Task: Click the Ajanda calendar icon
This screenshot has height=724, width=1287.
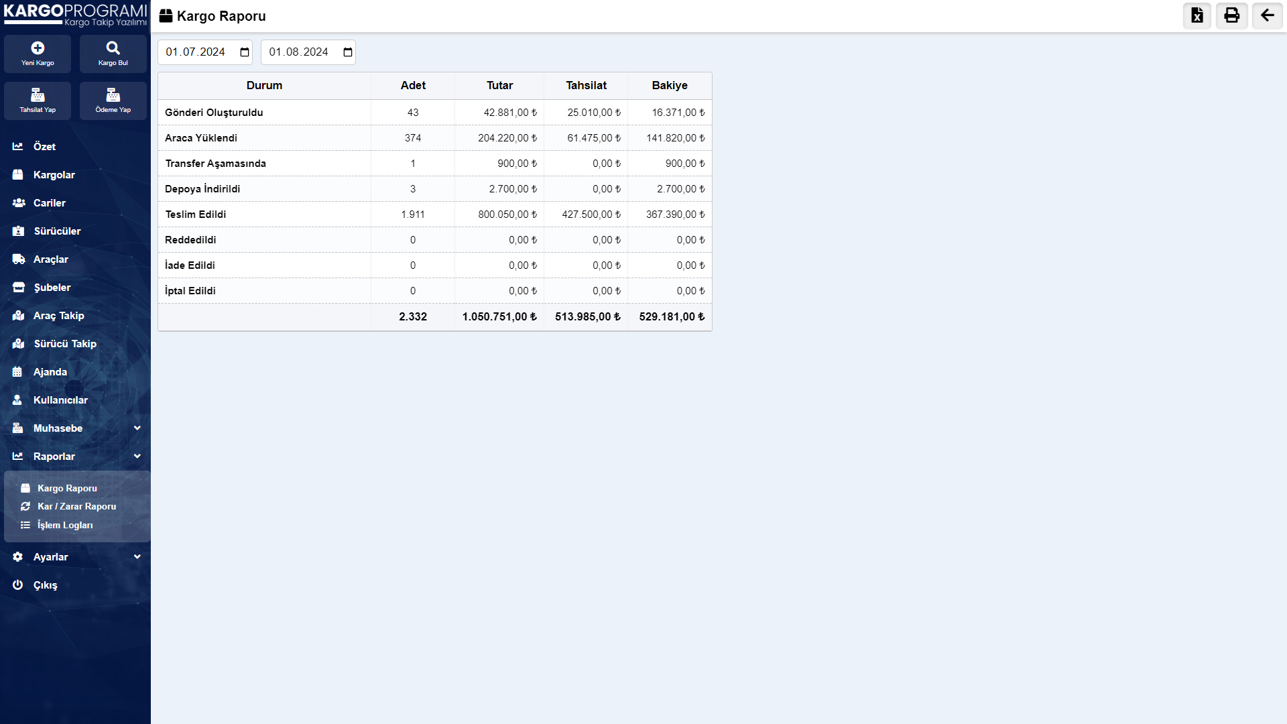Action: pyautogui.click(x=17, y=371)
